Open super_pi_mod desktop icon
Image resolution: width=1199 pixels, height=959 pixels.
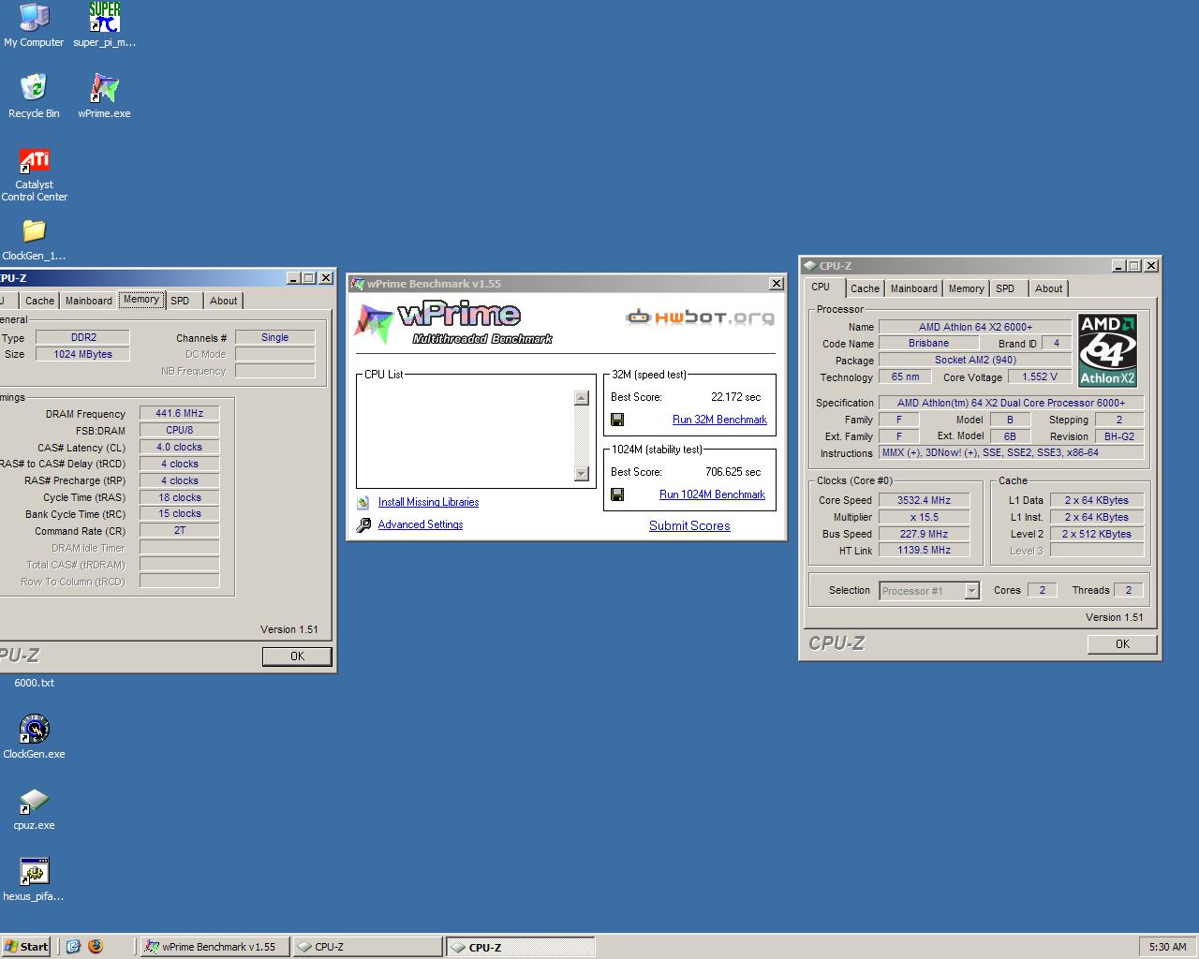(x=105, y=25)
